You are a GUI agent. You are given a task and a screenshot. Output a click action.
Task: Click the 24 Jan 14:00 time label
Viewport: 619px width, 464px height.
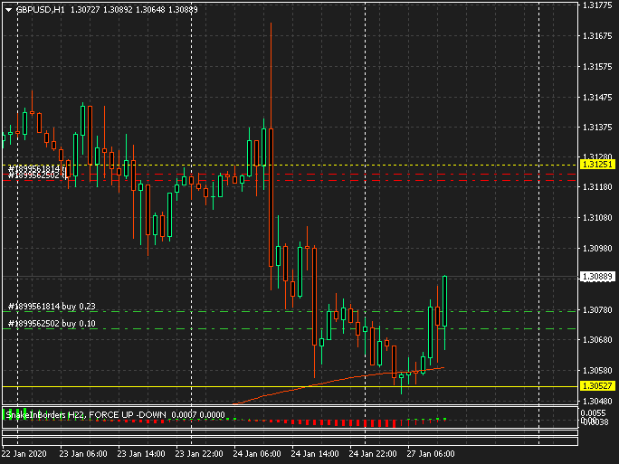pos(315,454)
